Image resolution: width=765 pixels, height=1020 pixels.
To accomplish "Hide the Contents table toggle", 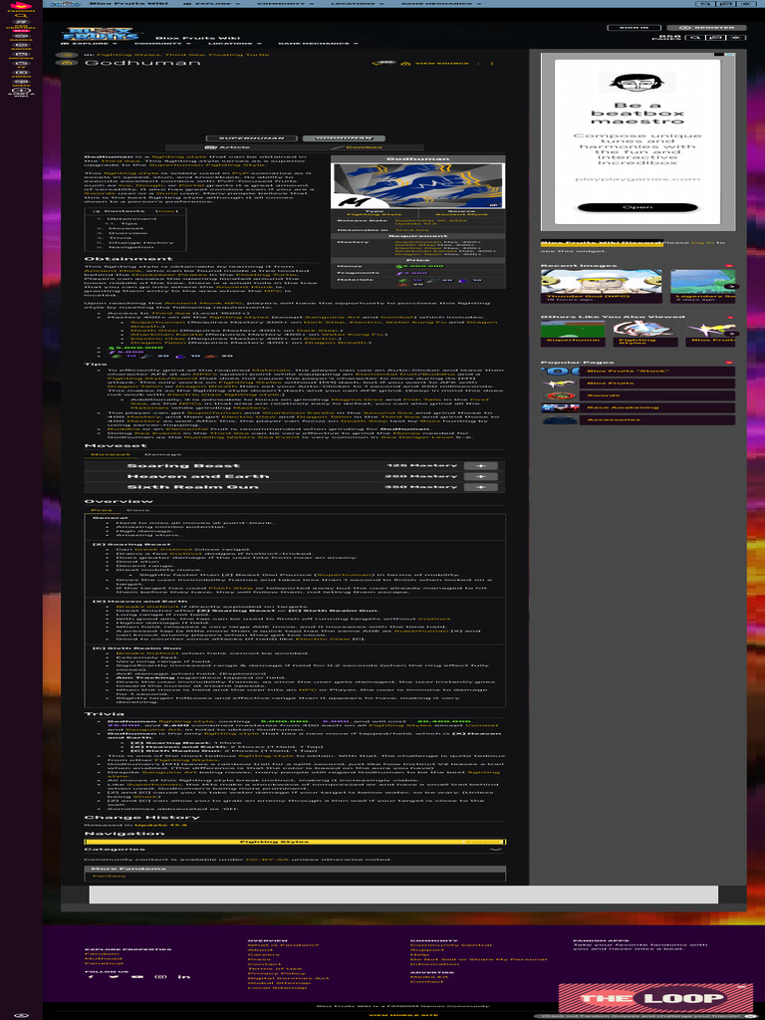I will pyautogui.click(x=166, y=211).
